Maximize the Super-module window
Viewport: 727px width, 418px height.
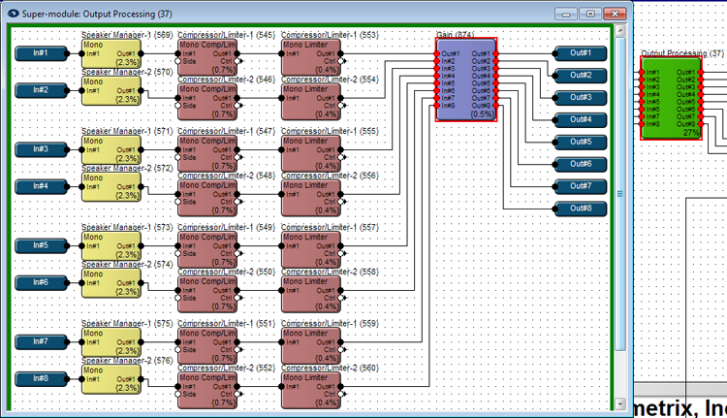point(590,14)
